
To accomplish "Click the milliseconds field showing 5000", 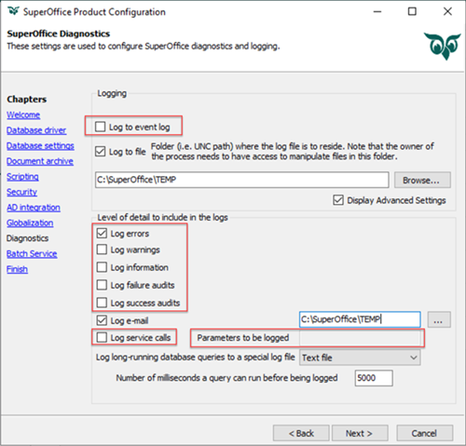I will point(374,378).
